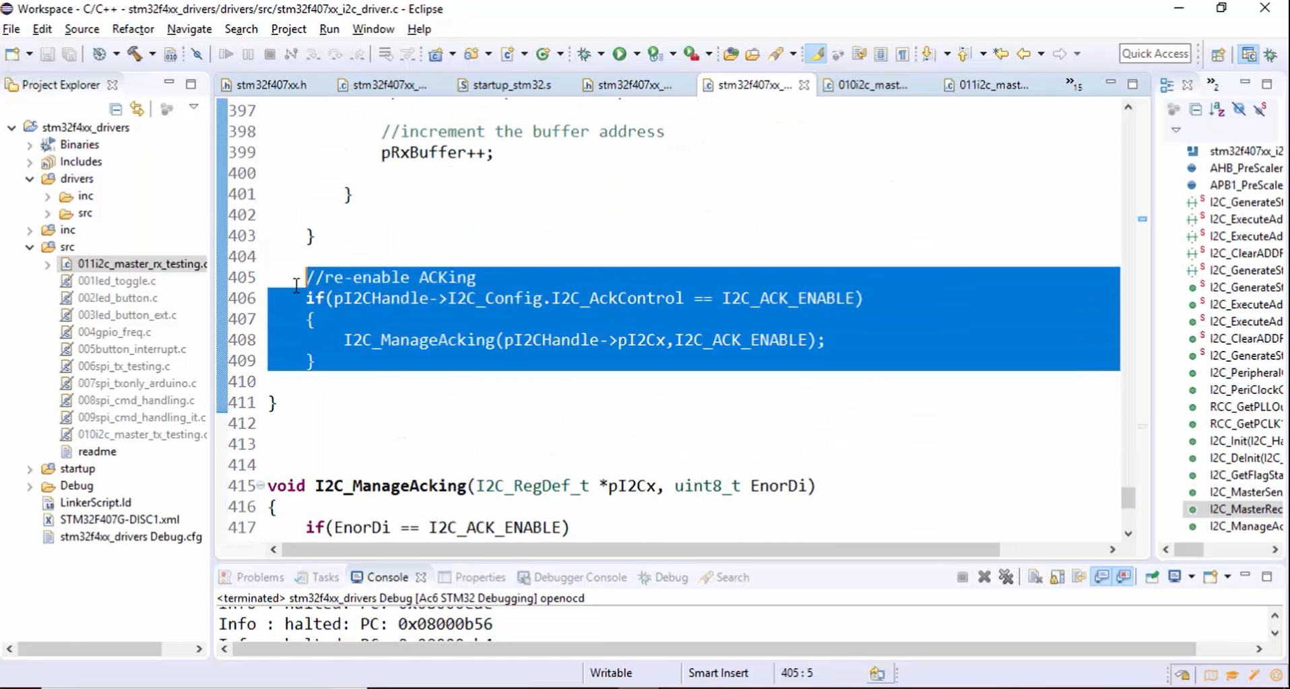Click the New C/C++ project icon

click(x=436, y=54)
